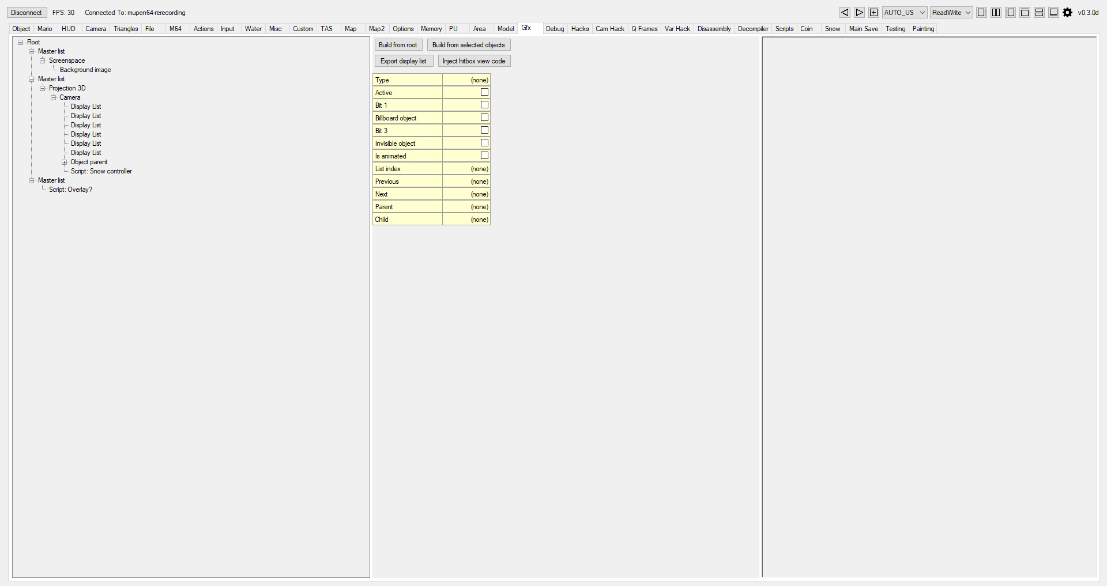
Task: Select the two-column split layout icon
Action: tap(996, 13)
